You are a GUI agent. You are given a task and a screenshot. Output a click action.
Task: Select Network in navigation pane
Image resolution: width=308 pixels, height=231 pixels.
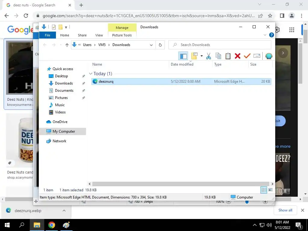[x=59, y=141]
